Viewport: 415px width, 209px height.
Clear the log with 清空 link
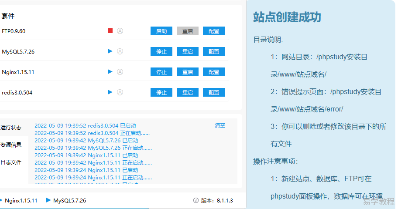(x=220, y=125)
